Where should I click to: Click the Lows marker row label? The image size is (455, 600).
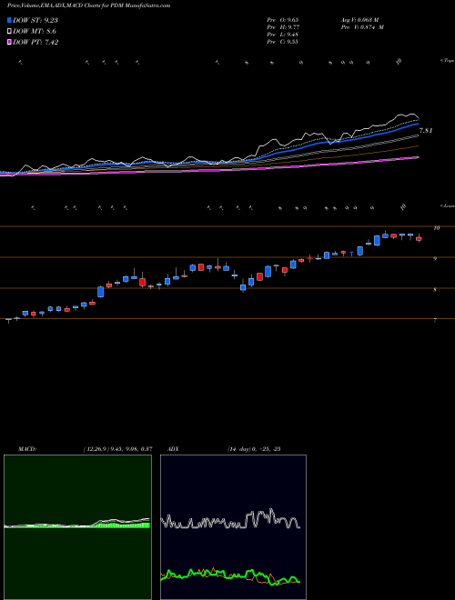[x=447, y=205]
